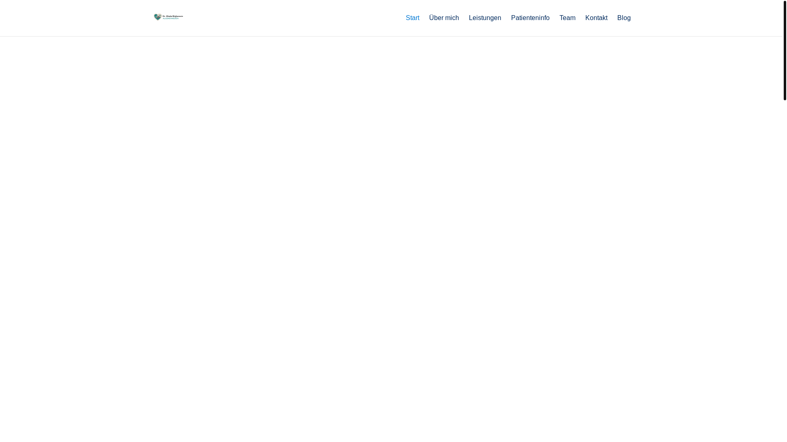Open the Blog link
The width and height of the screenshot is (787, 442).
(623, 18)
